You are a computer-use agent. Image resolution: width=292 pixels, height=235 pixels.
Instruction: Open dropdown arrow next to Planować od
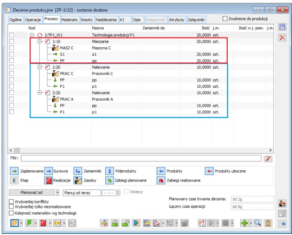[x=58, y=193]
